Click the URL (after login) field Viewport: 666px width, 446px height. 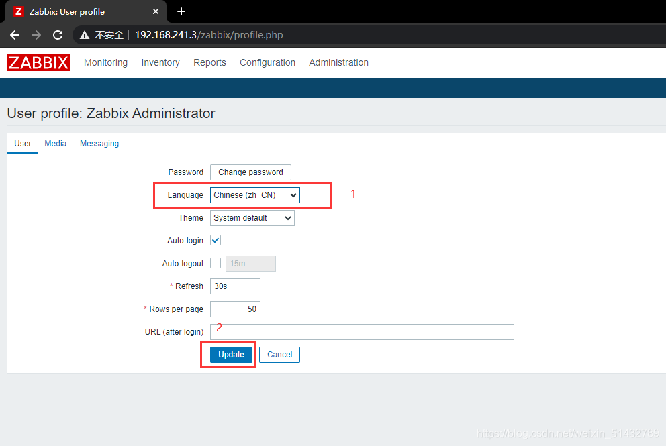click(362, 332)
